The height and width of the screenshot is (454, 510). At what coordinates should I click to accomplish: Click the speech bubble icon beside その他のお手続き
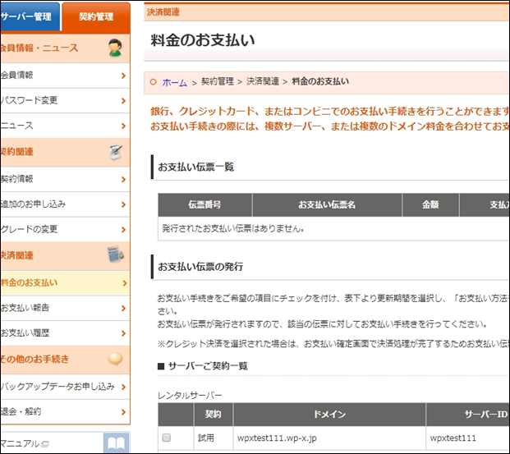[x=115, y=359]
